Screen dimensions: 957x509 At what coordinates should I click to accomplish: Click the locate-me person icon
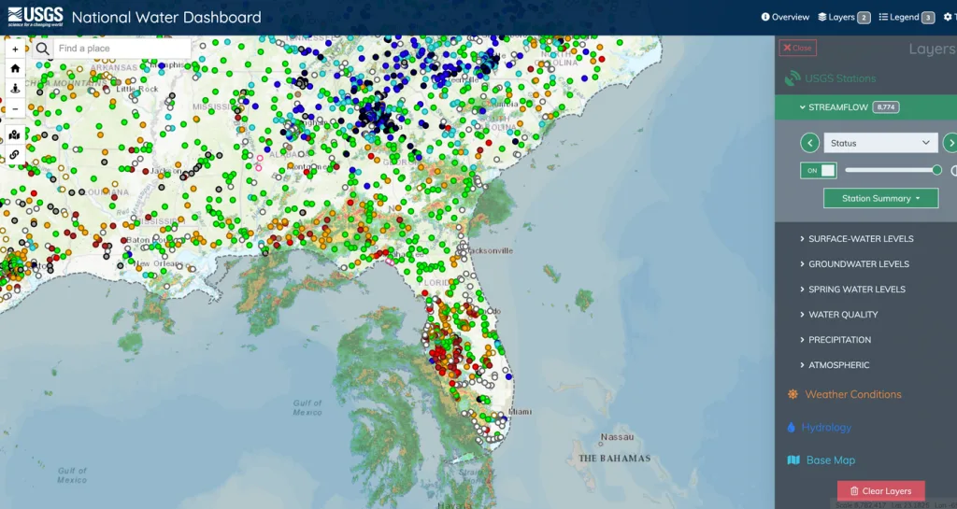pos(15,89)
